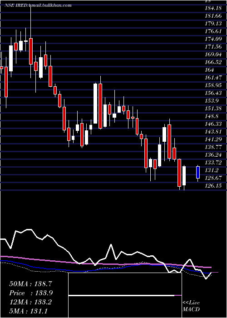
Task: Click the 12MA : 133.2 readout
Action: (x=30, y=302)
